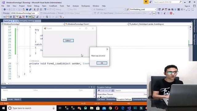Click the Windows Start button
The image size is (197, 111).
(x=3, y=108)
